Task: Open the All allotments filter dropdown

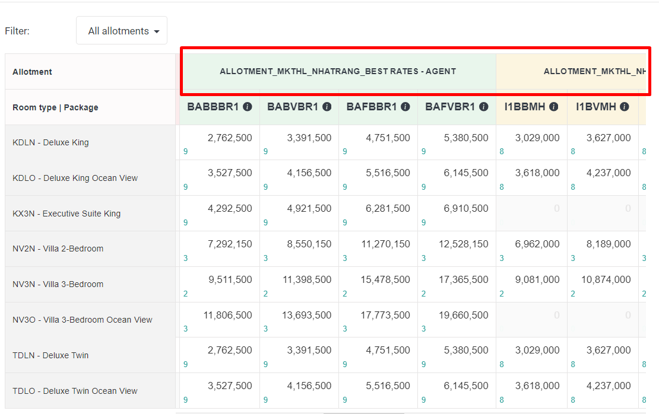Action: point(122,31)
